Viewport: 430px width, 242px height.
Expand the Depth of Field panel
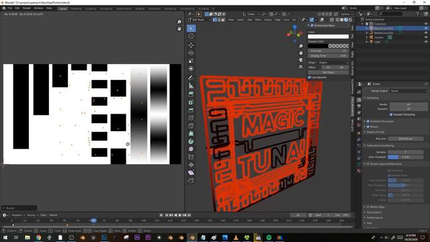(376, 132)
